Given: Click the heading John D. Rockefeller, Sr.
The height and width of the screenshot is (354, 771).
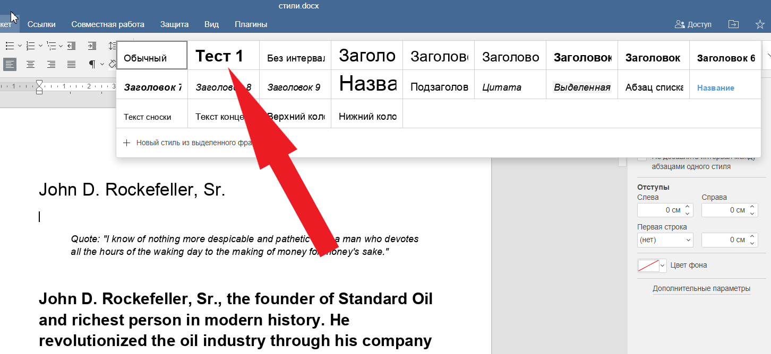Looking at the screenshot, I should [132, 190].
